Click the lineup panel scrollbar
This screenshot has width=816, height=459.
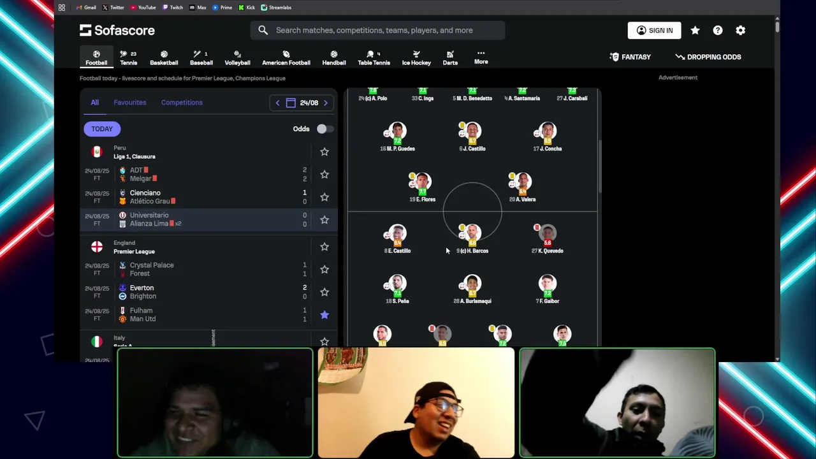(599, 166)
